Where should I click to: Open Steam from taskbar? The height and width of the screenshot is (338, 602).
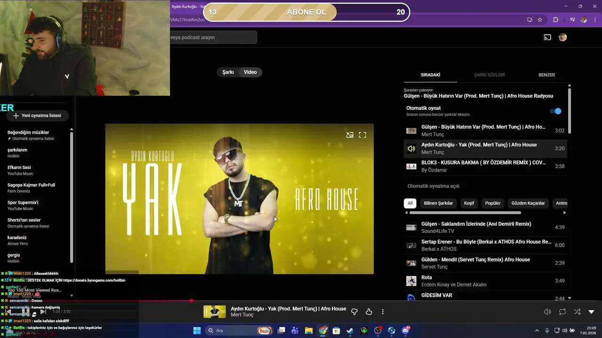(x=350, y=330)
